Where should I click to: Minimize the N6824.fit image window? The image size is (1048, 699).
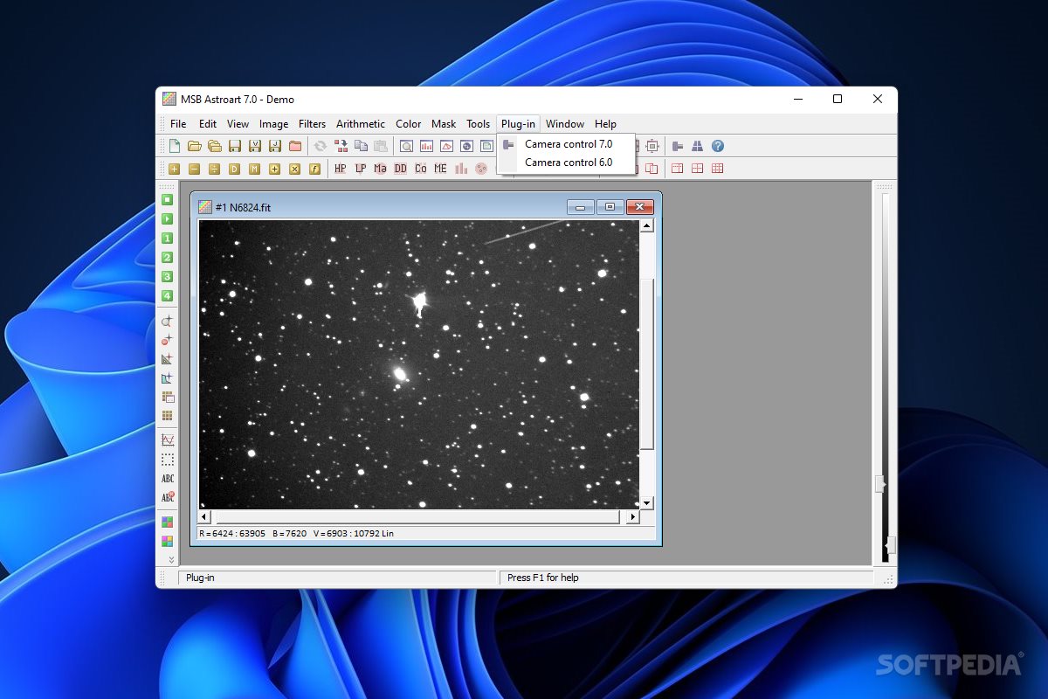click(x=581, y=207)
